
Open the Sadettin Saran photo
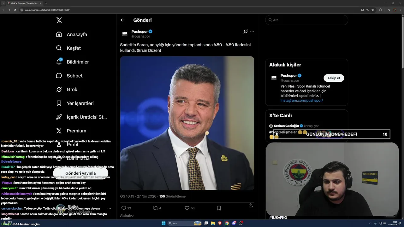[x=187, y=123]
